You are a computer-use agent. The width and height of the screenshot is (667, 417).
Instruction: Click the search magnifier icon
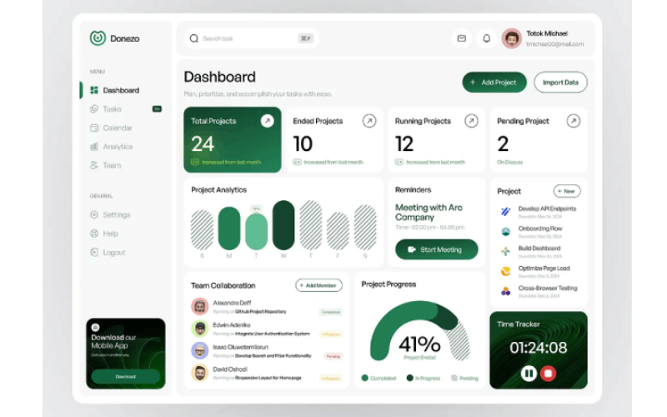(194, 38)
